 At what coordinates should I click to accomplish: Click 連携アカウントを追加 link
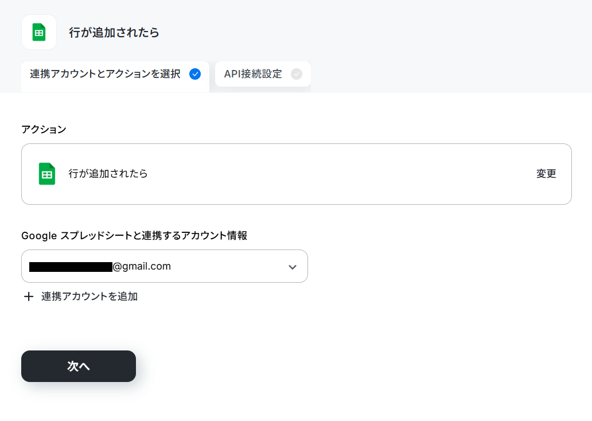click(89, 297)
